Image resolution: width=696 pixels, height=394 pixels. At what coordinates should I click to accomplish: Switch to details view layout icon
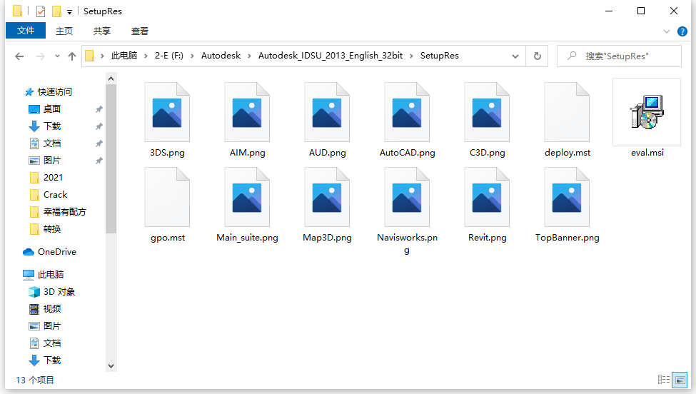coord(664,379)
